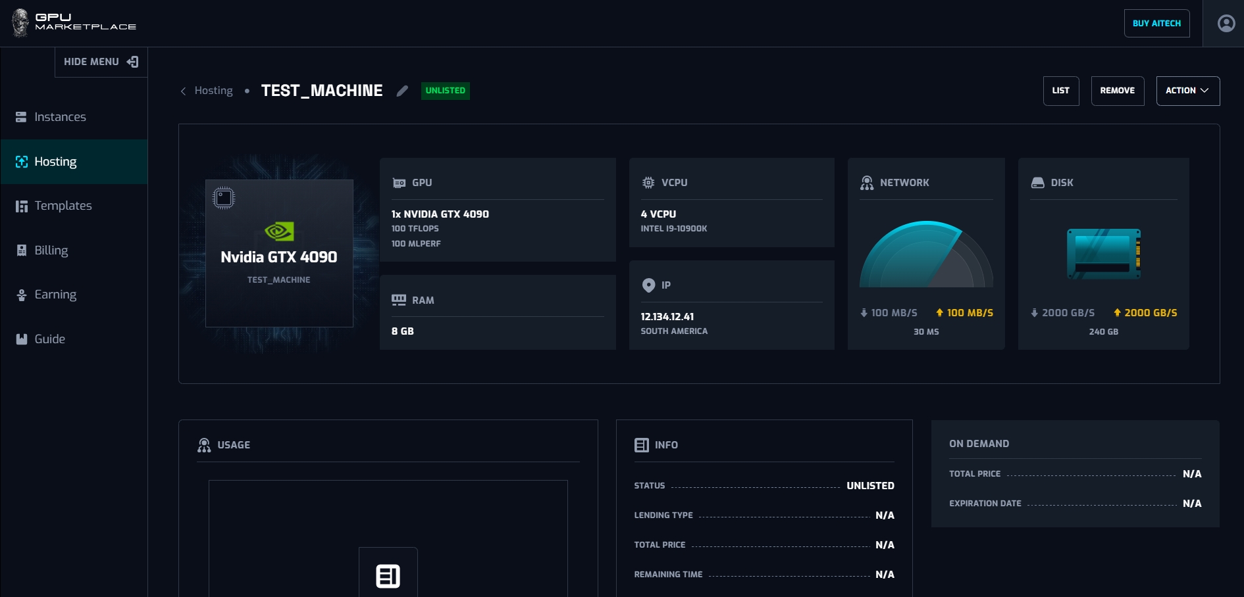Screen dimensions: 1244x597
Task: Click the Usage panel header icon
Action: (204, 445)
